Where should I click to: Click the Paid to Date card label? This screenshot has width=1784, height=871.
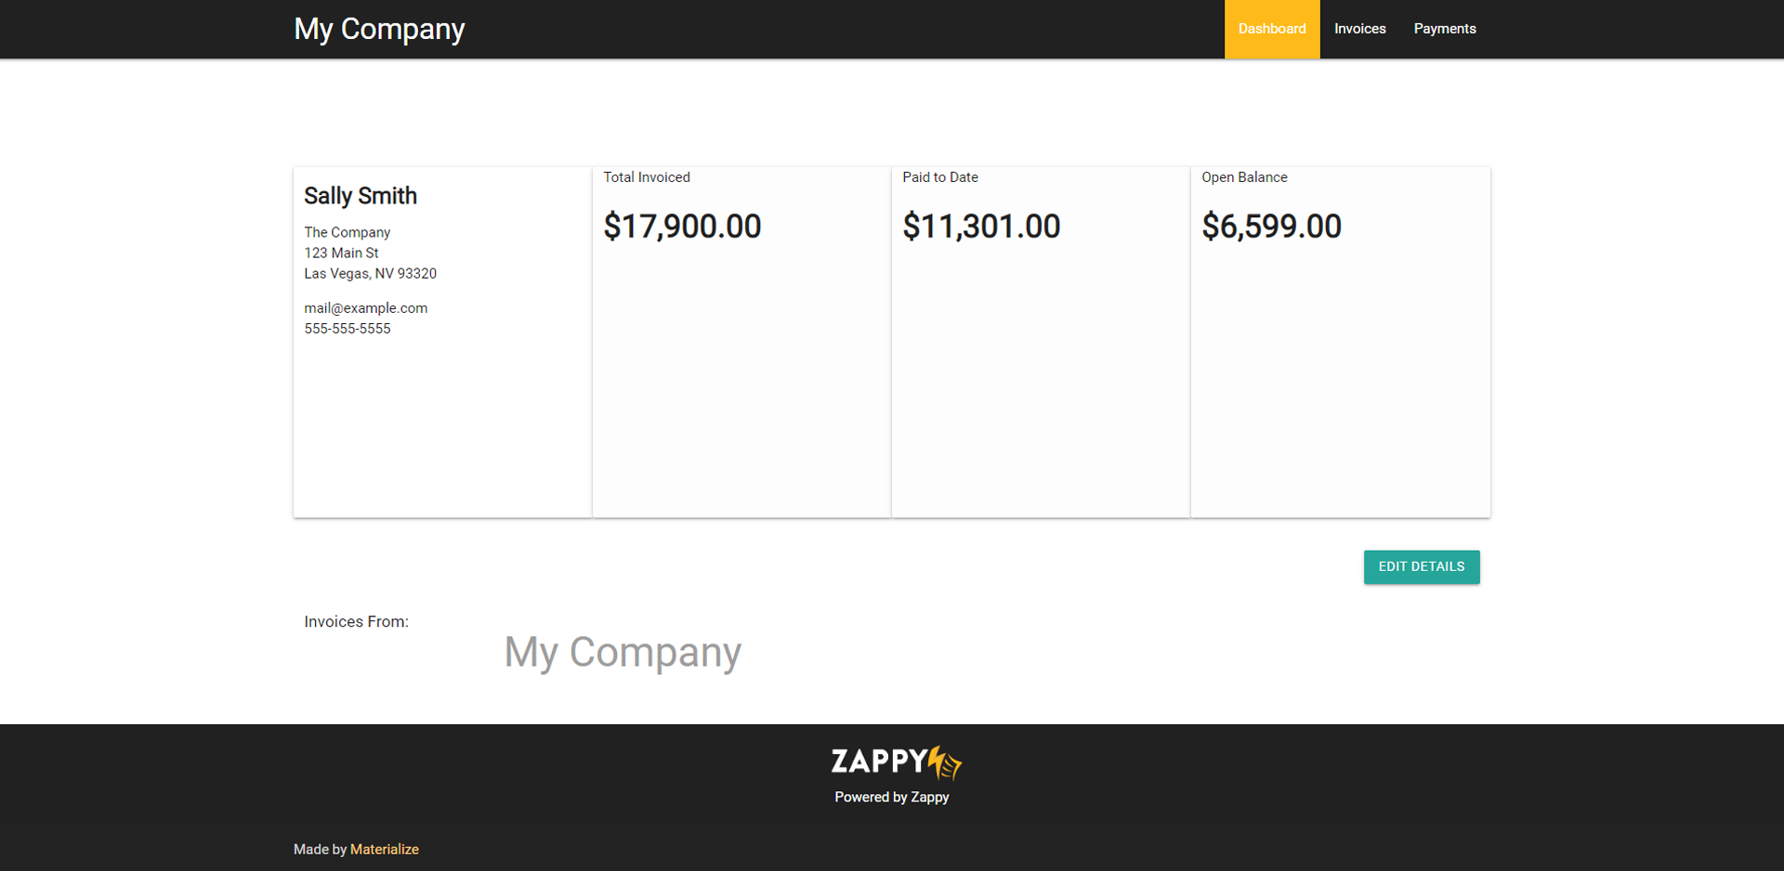pos(939,177)
